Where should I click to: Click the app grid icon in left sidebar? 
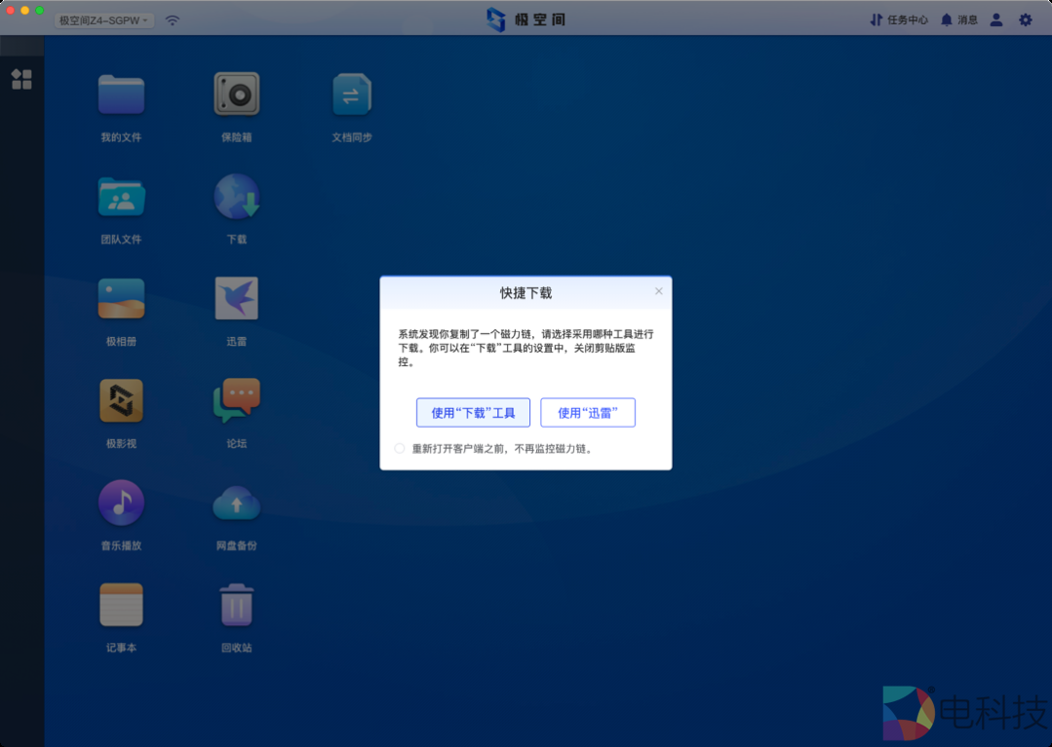pos(20,80)
